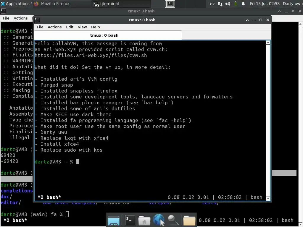Image resolution: width=303 pixels, height=227 pixels.
Task: Click the 'Darty uwu' line in the terminal
Action: [x=51, y=132]
